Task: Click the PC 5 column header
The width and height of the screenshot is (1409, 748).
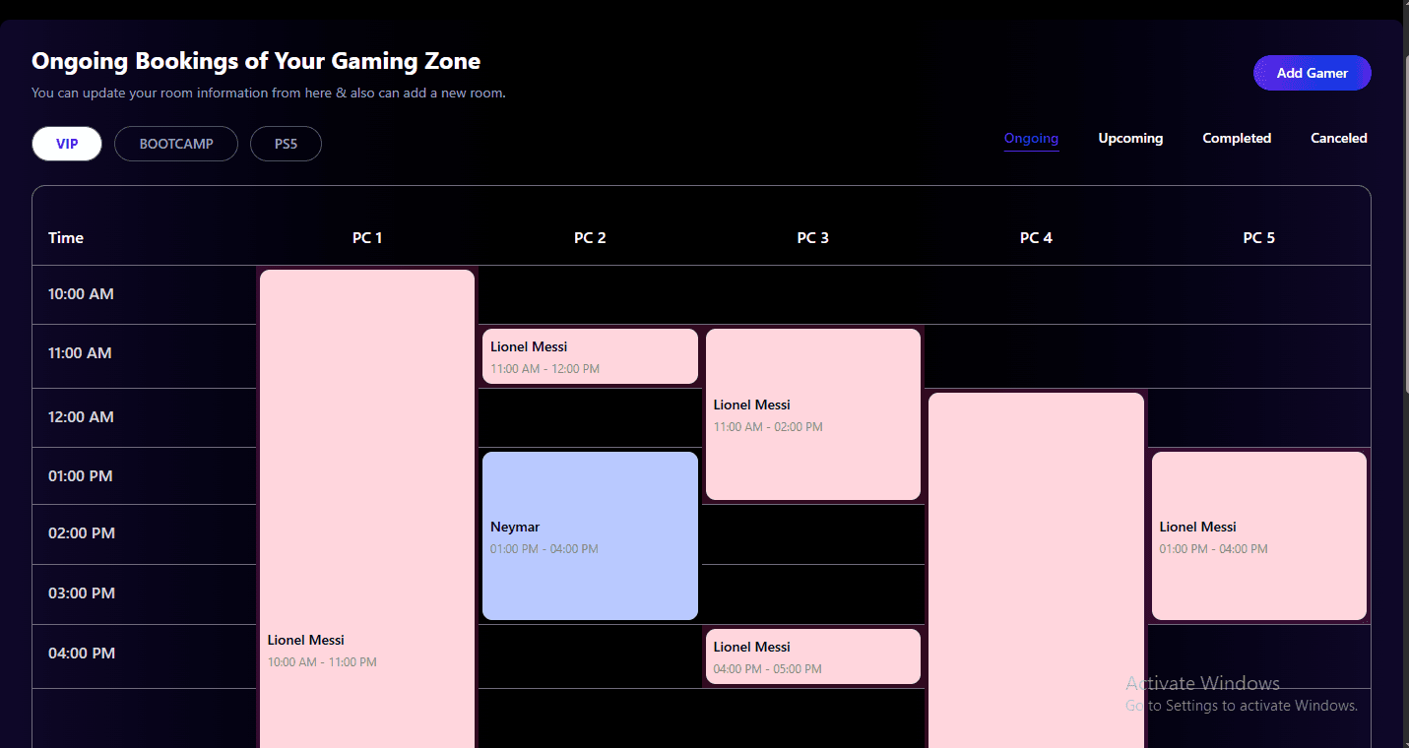Action: [x=1258, y=237]
